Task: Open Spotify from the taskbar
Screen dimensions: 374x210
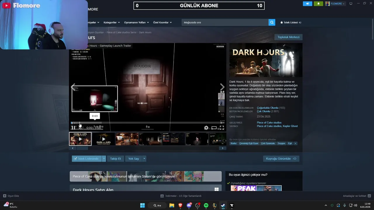Action: click(x=206, y=205)
